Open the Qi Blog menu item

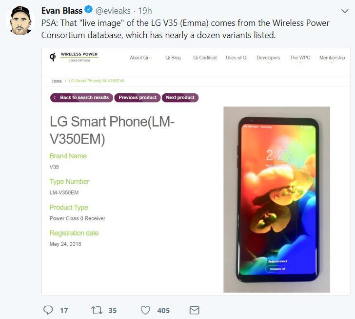point(173,58)
